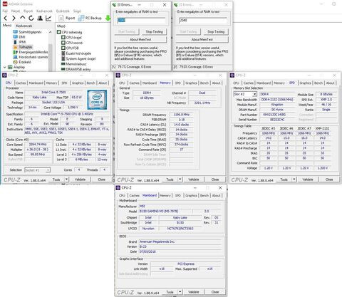Click Validate in CPU-Z processor window

pyautogui.click(x=80, y=179)
